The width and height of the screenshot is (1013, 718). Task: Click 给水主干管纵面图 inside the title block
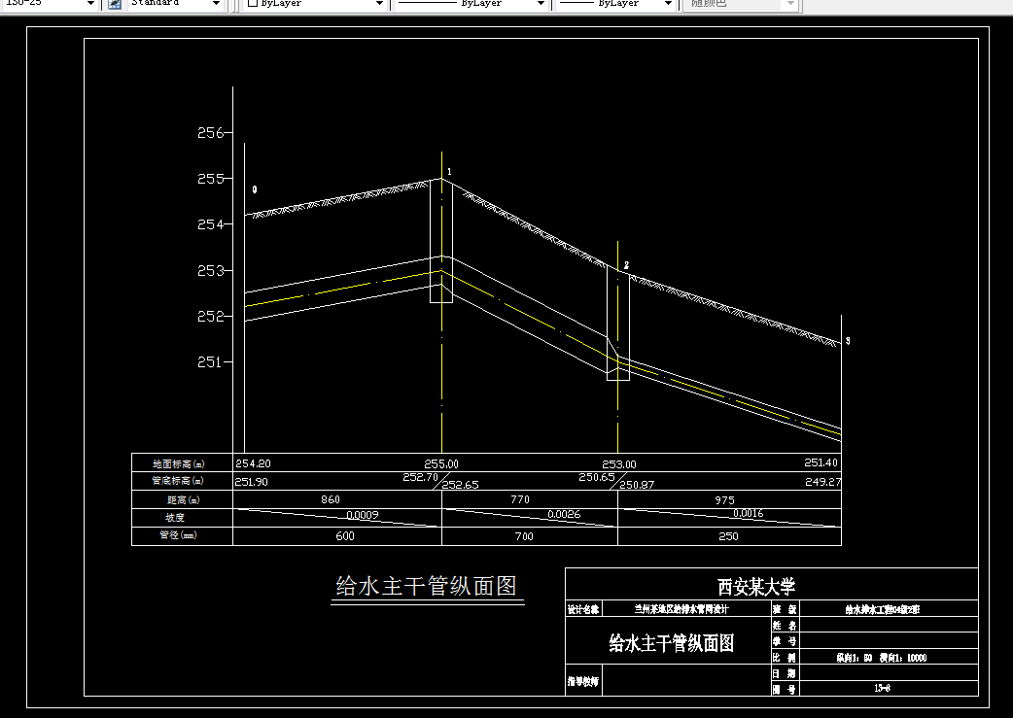(671, 643)
